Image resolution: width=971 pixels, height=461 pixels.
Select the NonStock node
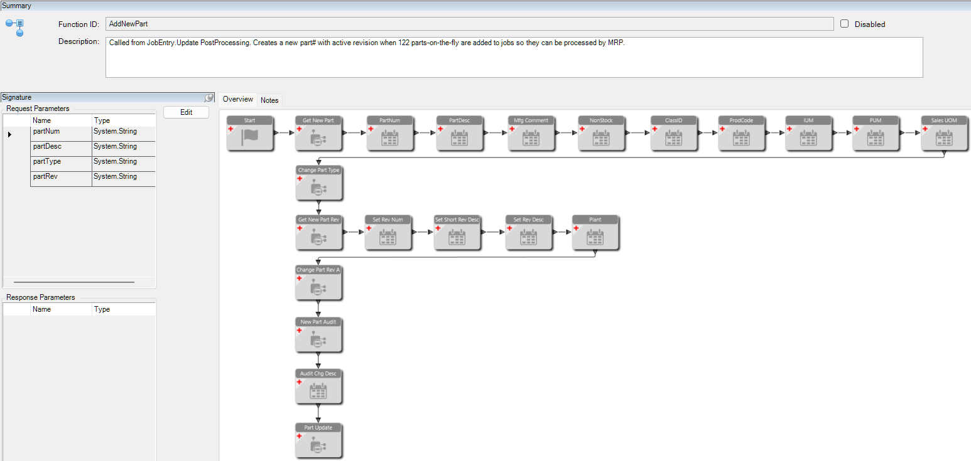point(602,133)
